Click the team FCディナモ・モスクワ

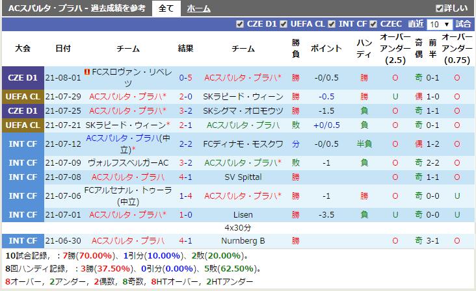243,144
